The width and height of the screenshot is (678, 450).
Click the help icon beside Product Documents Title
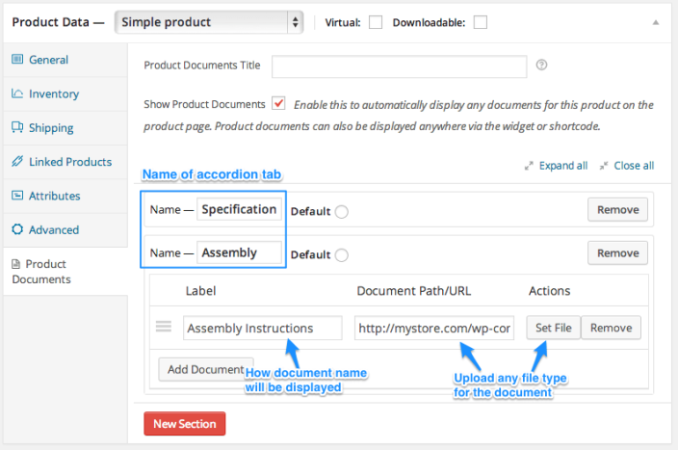(542, 66)
